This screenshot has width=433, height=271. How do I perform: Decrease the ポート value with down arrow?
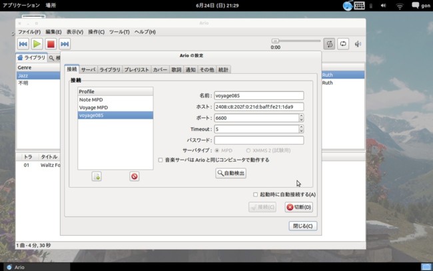click(x=301, y=120)
